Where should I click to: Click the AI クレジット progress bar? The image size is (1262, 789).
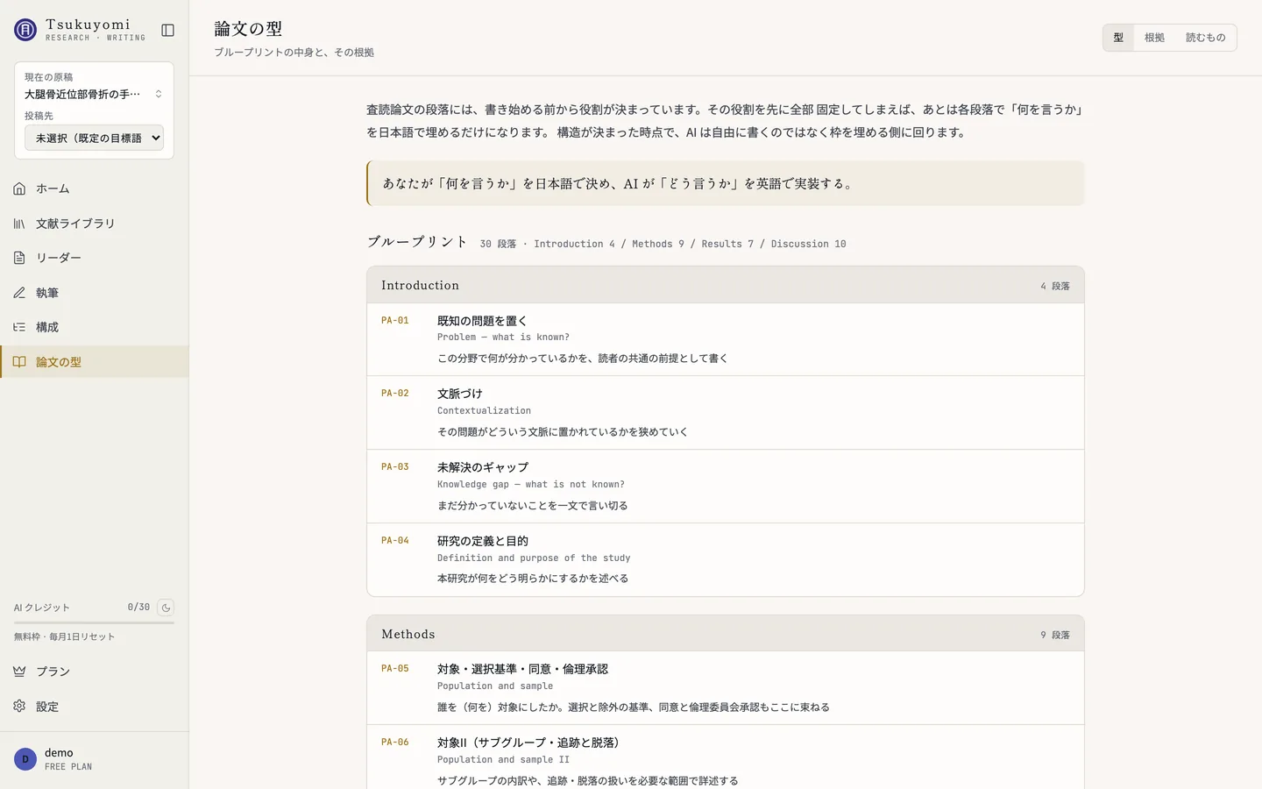(x=94, y=622)
